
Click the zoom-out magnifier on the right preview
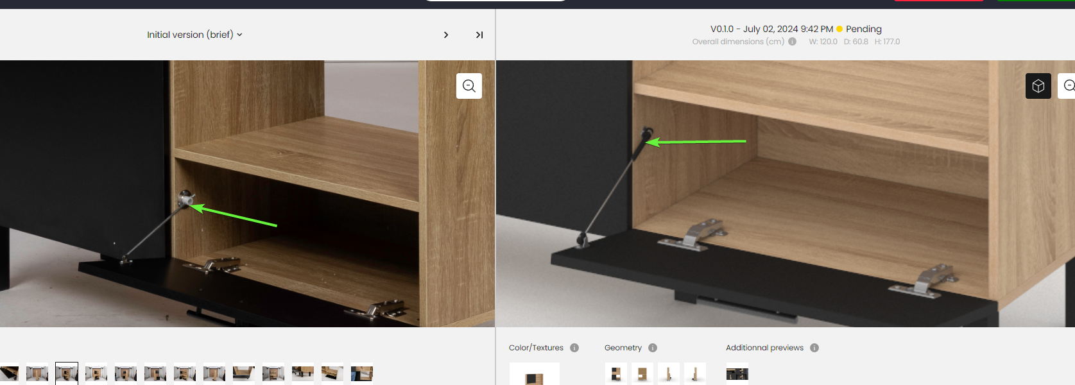click(x=1068, y=86)
